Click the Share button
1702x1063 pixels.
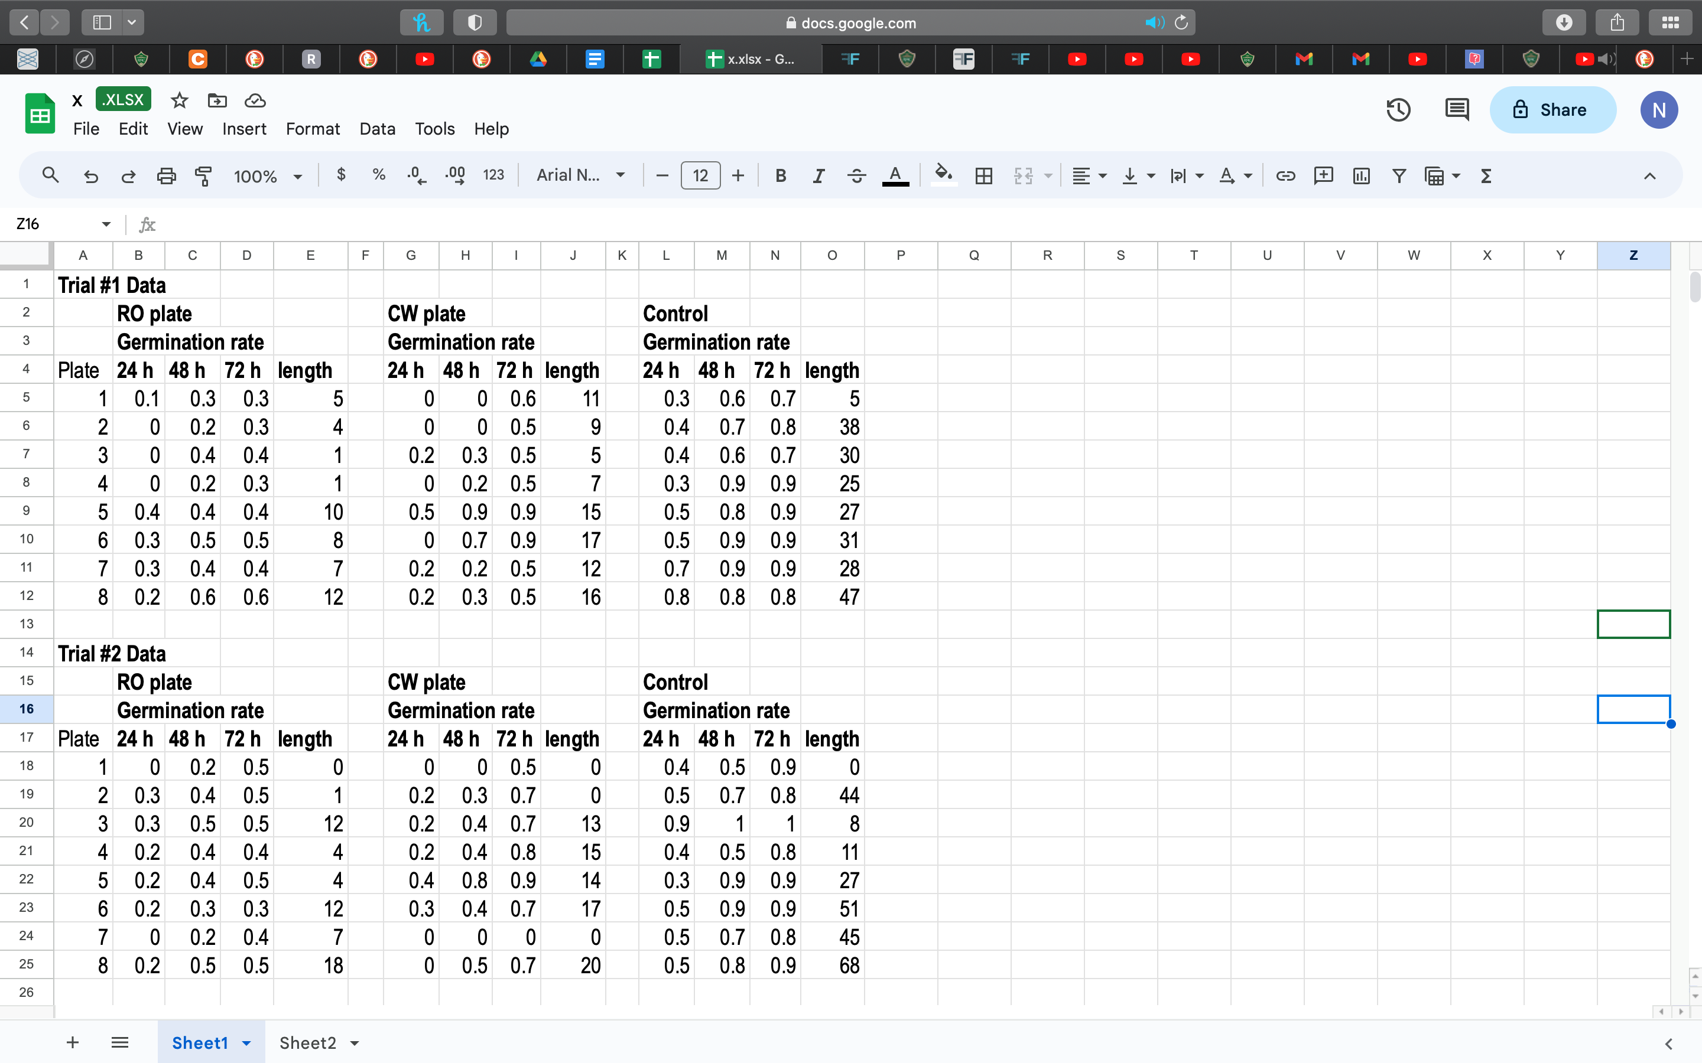[x=1552, y=110]
